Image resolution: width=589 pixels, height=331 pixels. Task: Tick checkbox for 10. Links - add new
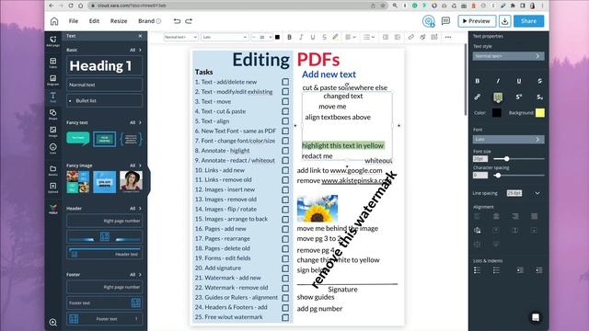coord(285,170)
